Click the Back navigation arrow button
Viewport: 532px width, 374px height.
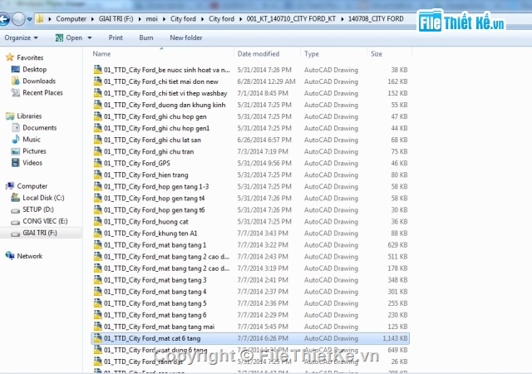[4, 19]
